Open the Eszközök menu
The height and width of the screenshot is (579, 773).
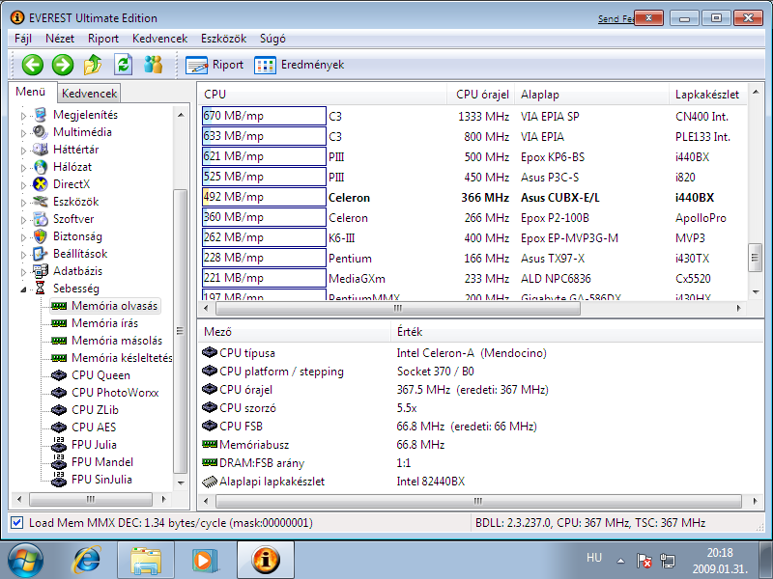point(223,39)
